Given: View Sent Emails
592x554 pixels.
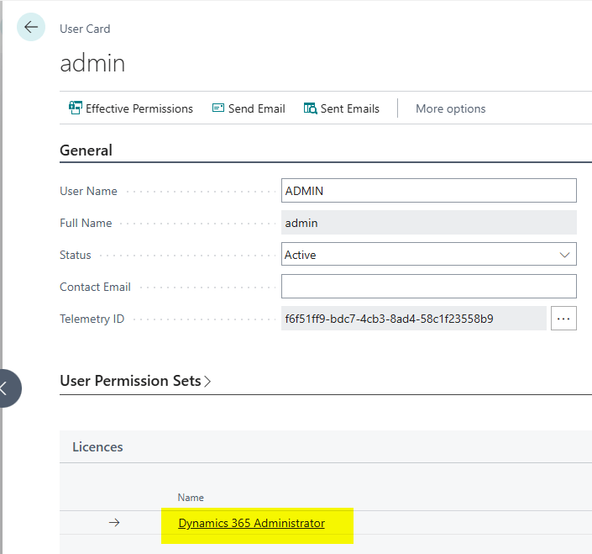Looking at the screenshot, I should [342, 108].
